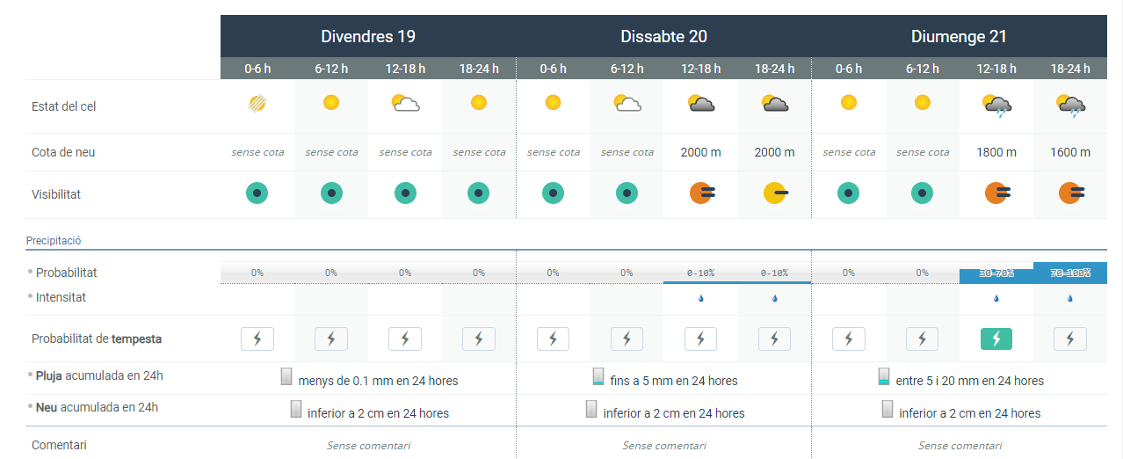Click Dissabte 12-18 h orange visibility icon
1123x459 pixels.
pos(701,193)
